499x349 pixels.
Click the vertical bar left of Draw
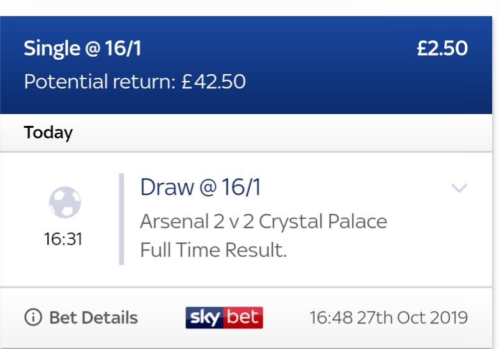121,219
